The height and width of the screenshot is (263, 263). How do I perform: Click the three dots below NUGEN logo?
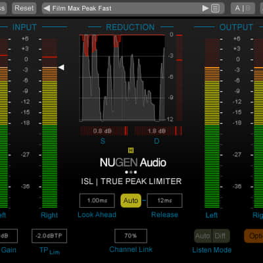click(131, 172)
